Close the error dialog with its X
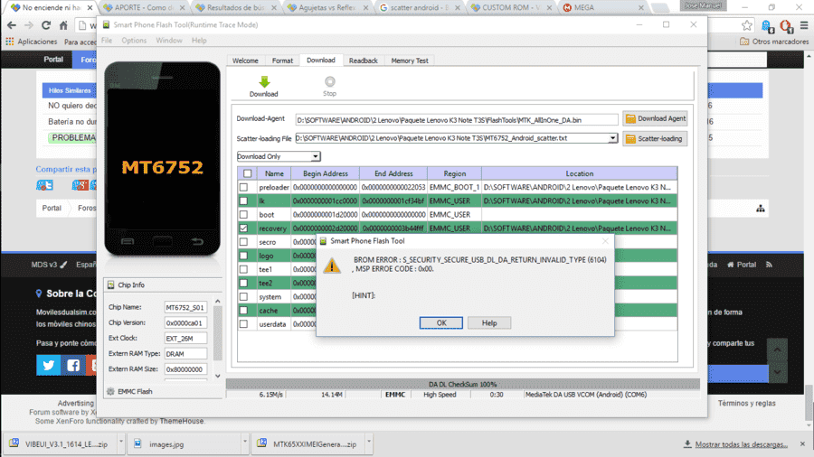The height and width of the screenshot is (457, 814). (605, 241)
